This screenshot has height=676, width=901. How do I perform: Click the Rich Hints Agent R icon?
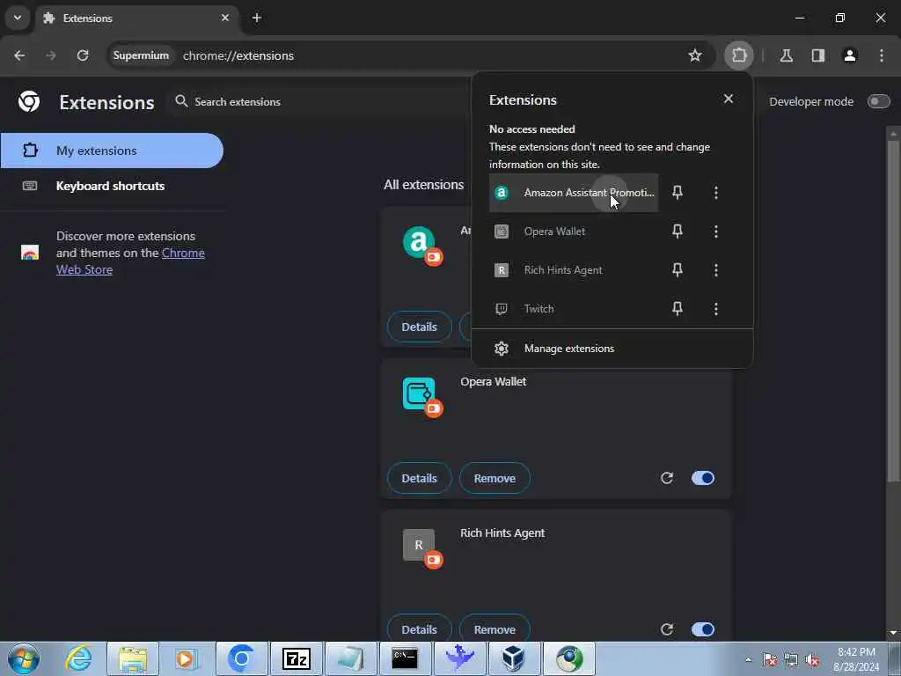419,545
